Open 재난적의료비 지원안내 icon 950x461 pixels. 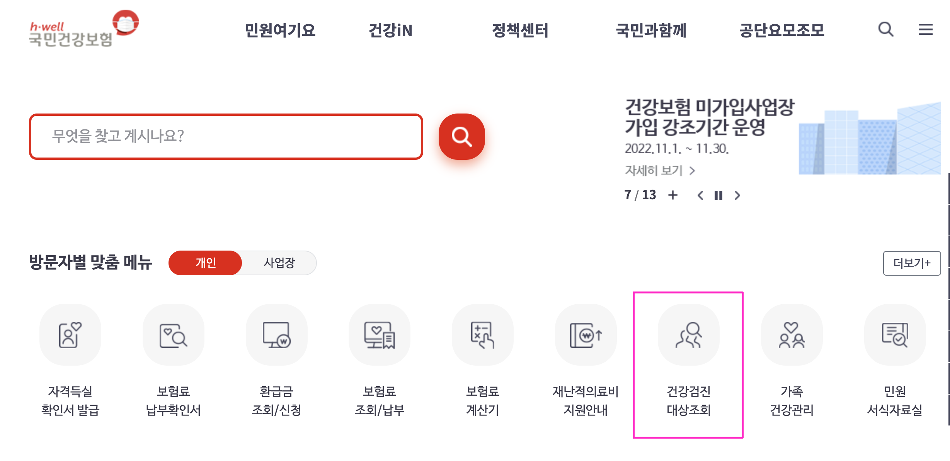586,335
